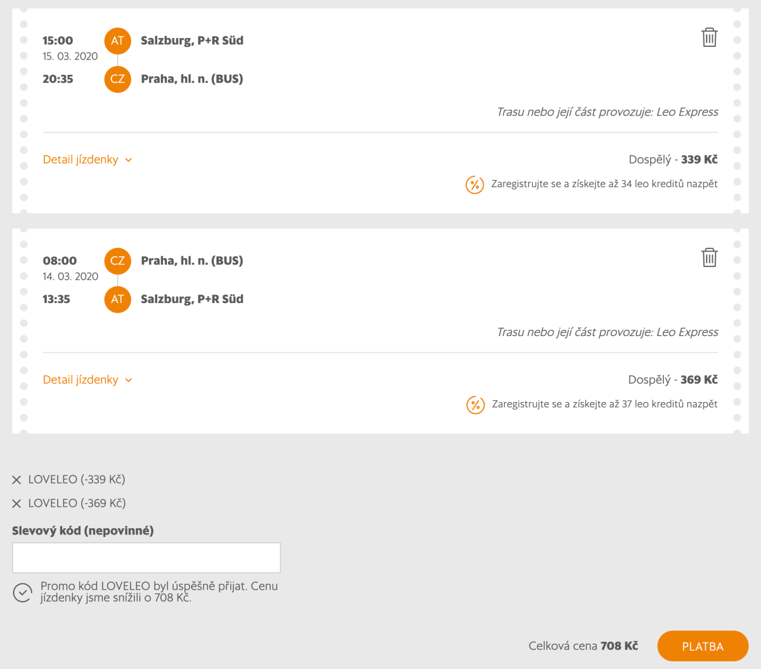Click checkmark icon beside promo code message

pyautogui.click(x=22, y=592)
